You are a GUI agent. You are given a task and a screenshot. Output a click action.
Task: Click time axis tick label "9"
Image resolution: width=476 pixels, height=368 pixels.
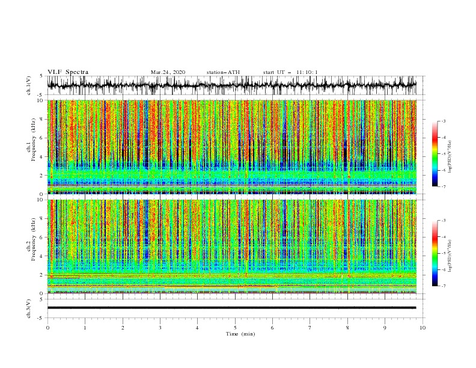click(x=385, y=328)
